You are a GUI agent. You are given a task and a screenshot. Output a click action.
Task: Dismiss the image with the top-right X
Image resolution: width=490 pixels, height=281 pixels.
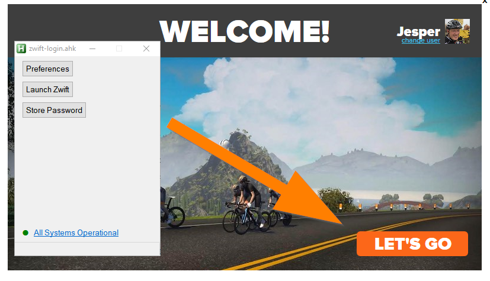click(x=485, y=1)
